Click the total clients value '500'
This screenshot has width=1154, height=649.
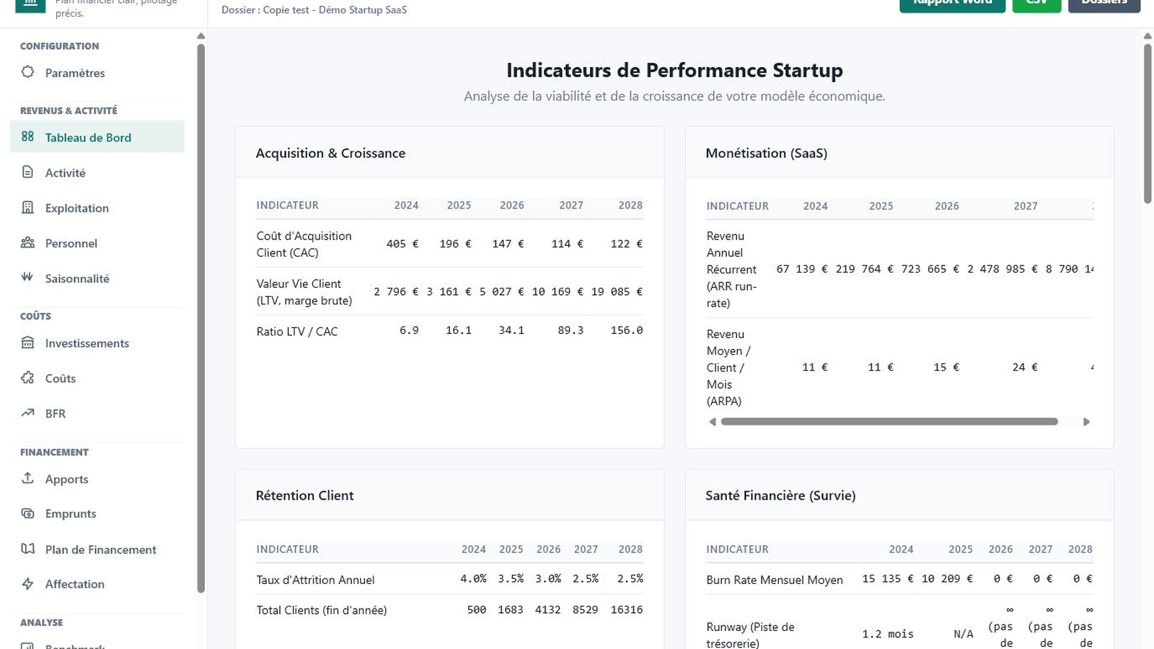pos(477,609)
